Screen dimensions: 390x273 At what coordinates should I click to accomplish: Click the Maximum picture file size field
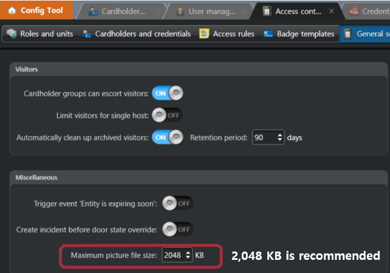(174, 256)
